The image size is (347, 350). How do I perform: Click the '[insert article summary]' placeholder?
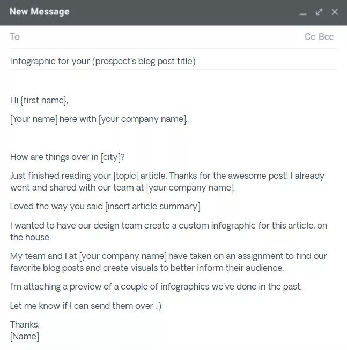153,207
